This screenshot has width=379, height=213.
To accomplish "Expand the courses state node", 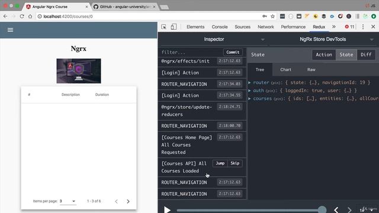I will pos(250,99).
